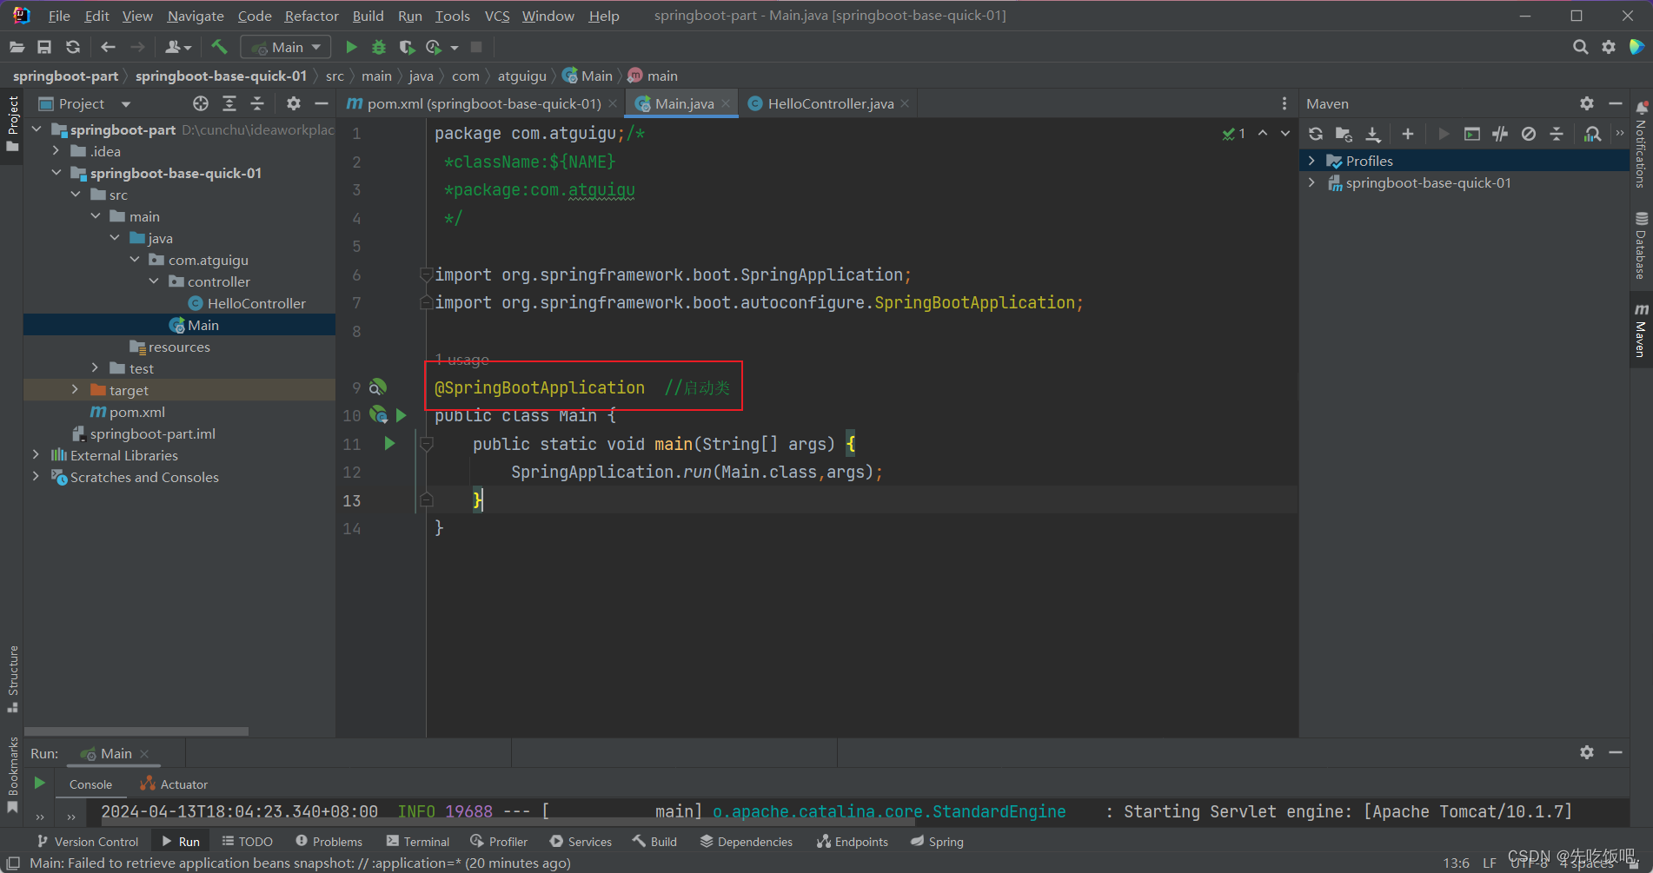Open the Terminal tool window button
This screenshot has height=873, width=1653.
418,841
